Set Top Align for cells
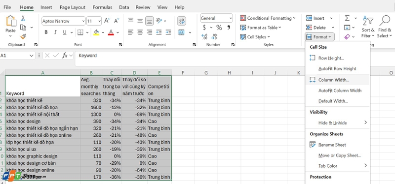 pyautogui.click(x=130, y=21)
